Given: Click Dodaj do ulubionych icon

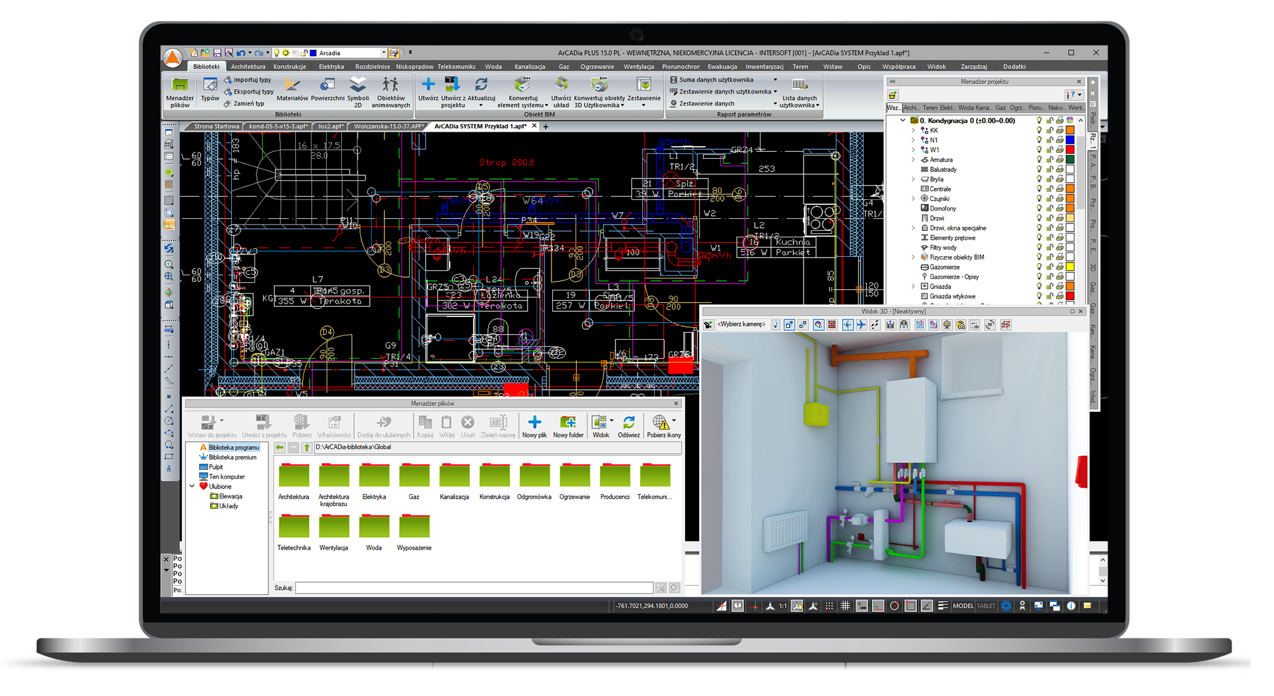Looking at the screenshot, I should pyautogui.click(x=383, y=421).
